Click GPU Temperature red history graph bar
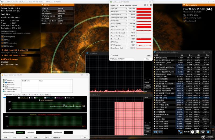 tap(144, 15)
